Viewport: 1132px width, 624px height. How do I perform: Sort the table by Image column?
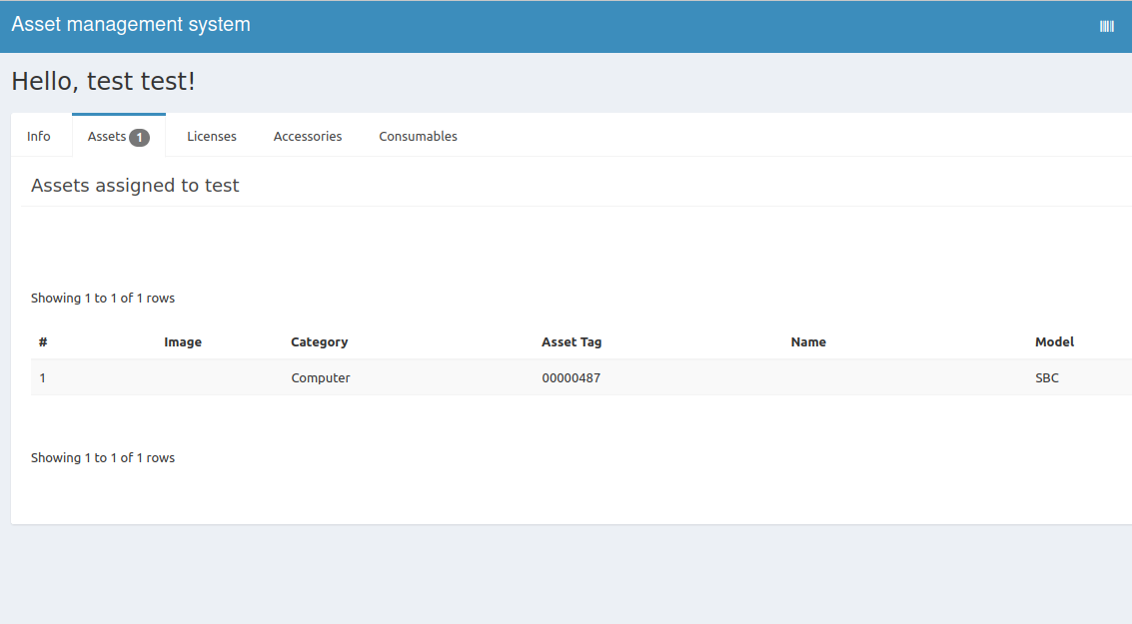[183, 341]
